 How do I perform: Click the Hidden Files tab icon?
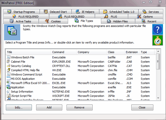coord(109,21)
